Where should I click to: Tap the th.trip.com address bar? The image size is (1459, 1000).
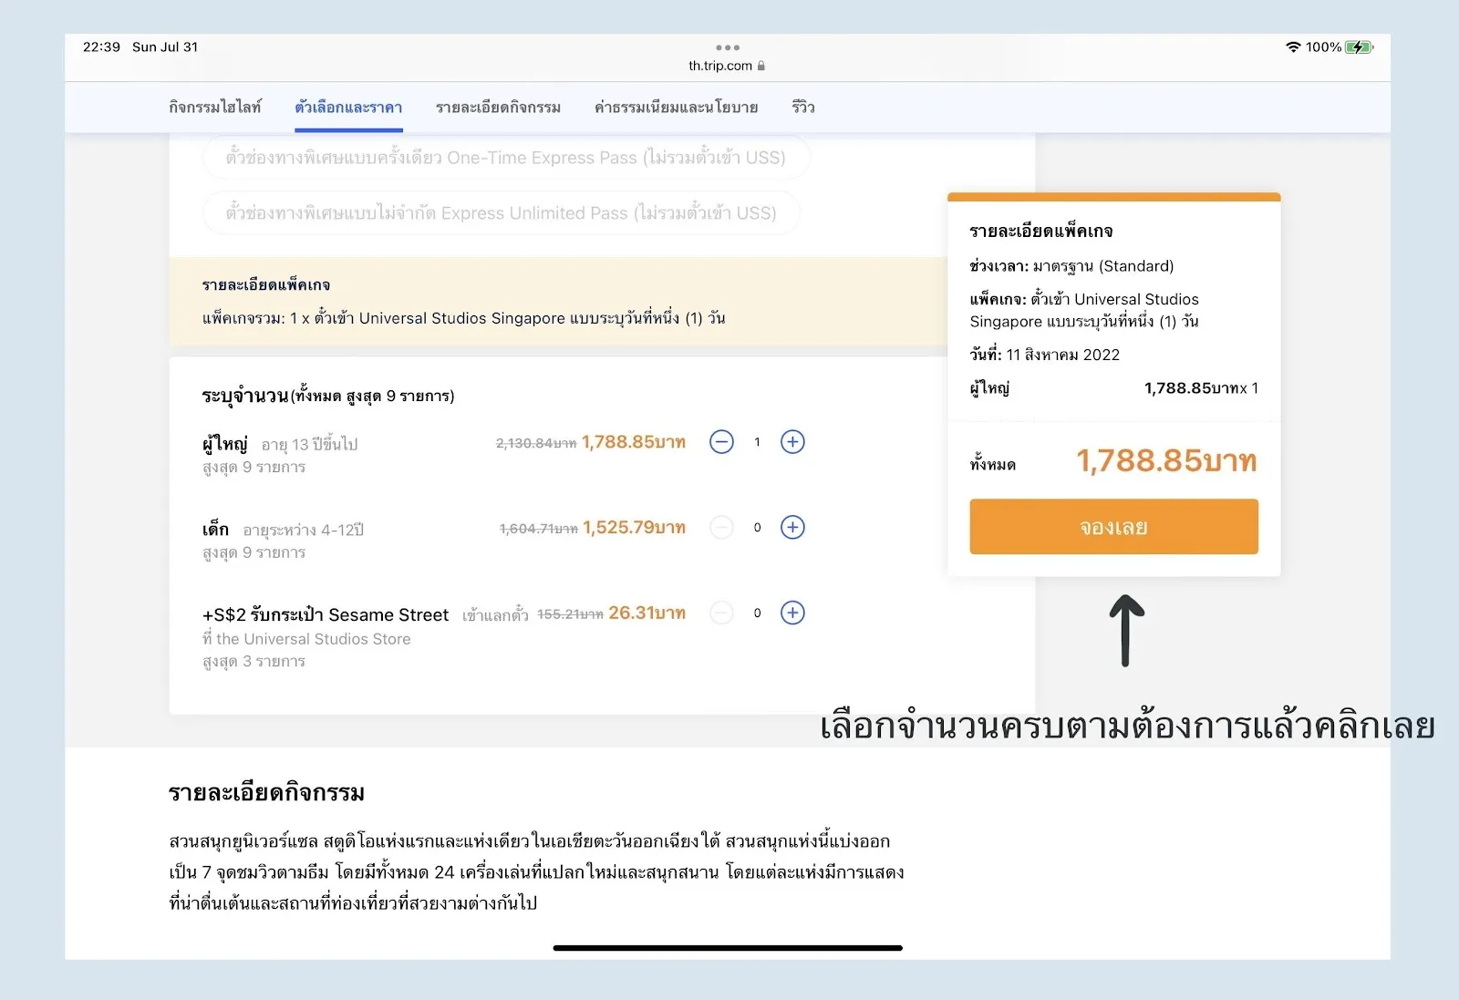727,66
